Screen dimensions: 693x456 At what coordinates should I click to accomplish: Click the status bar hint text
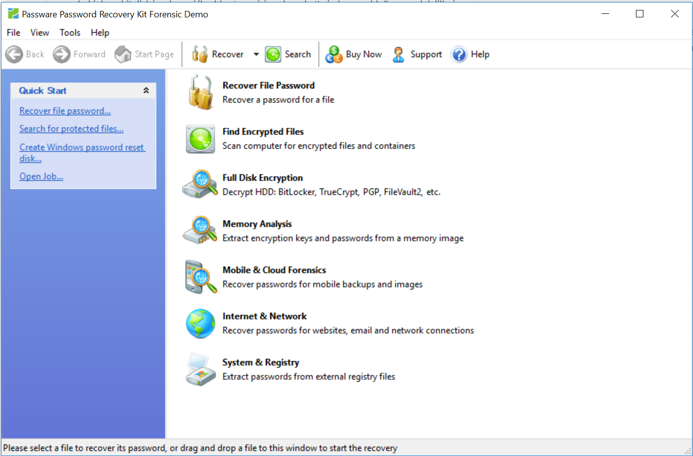tap(200, 448)
